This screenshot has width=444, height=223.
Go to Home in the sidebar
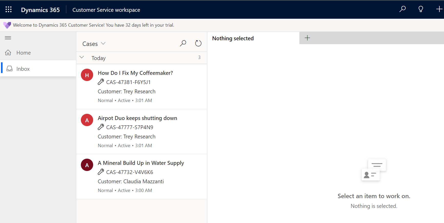click(x=38, y=53)
